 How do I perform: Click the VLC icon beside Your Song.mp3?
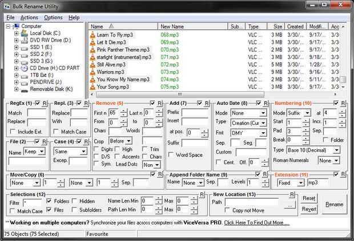[x=92, y=87]
